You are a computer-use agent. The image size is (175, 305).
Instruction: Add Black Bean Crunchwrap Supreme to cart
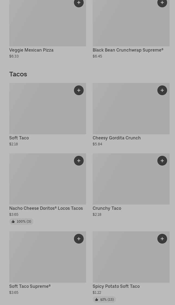tap(162, 3)
